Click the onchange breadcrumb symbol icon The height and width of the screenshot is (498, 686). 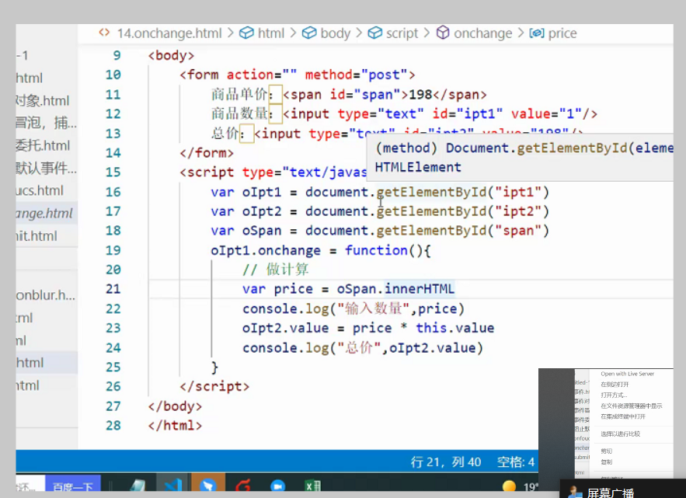coord(443,33)
